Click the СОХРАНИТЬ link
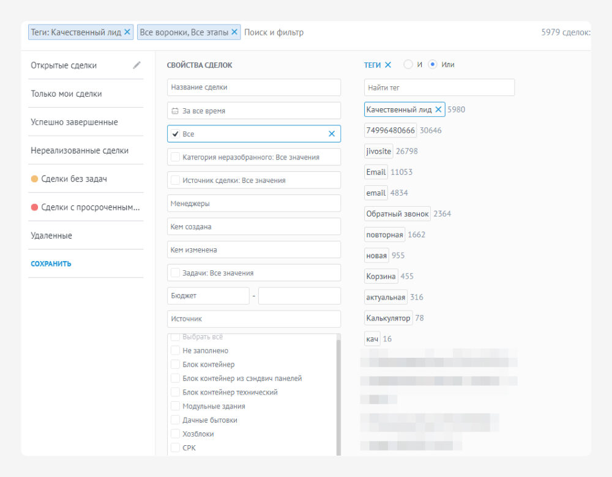This screenshot has height=477, width=612. pos(51,264)
